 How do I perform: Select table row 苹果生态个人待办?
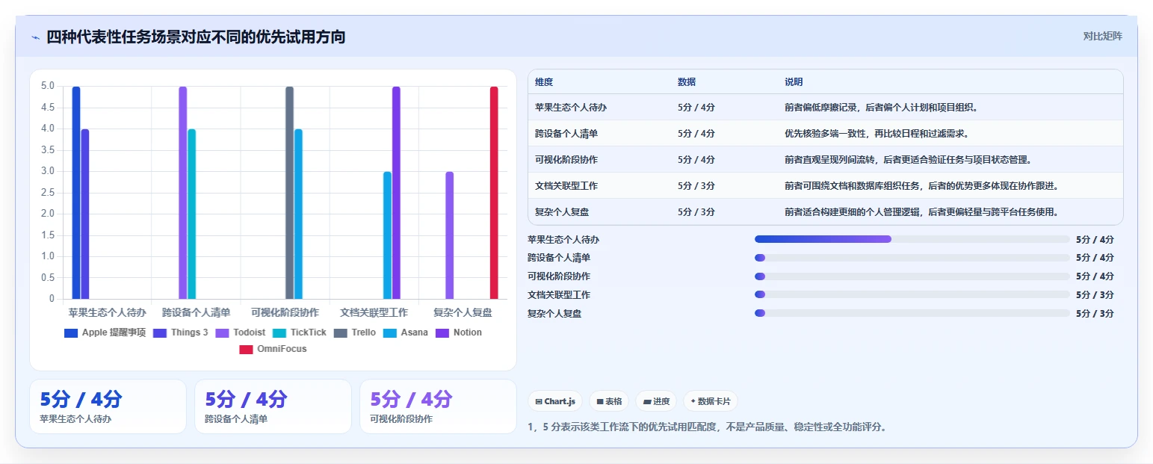pos(826,108)
